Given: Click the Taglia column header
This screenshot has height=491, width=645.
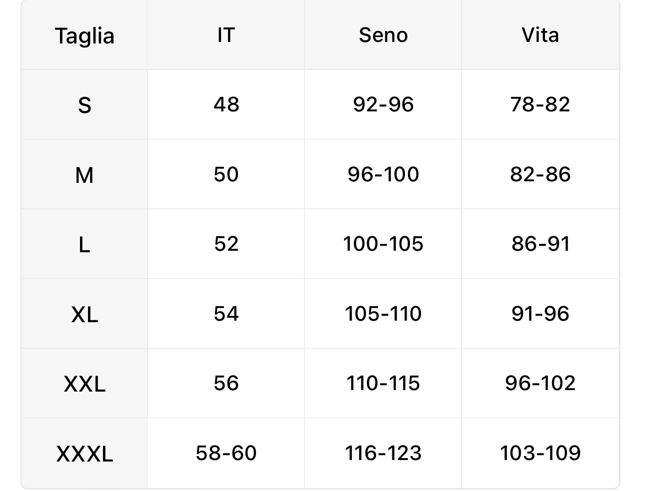Looking at the screenshot, I should (x=84, y=36).
